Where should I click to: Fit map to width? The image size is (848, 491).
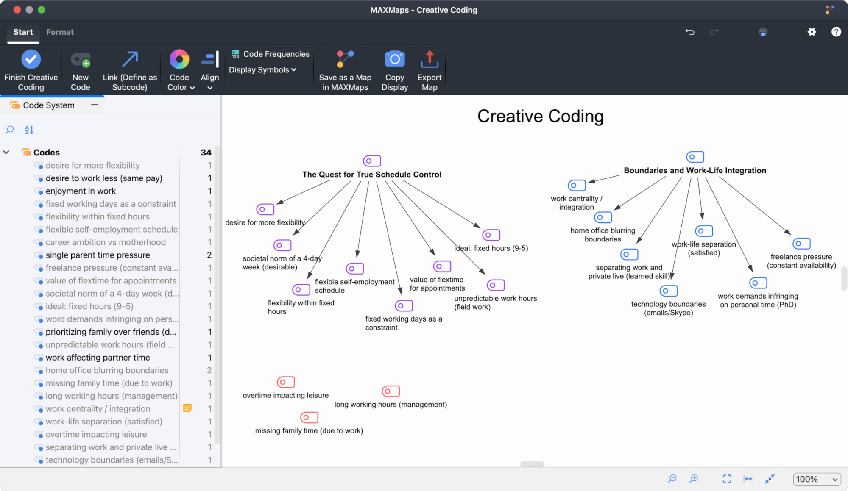point(748,479)
